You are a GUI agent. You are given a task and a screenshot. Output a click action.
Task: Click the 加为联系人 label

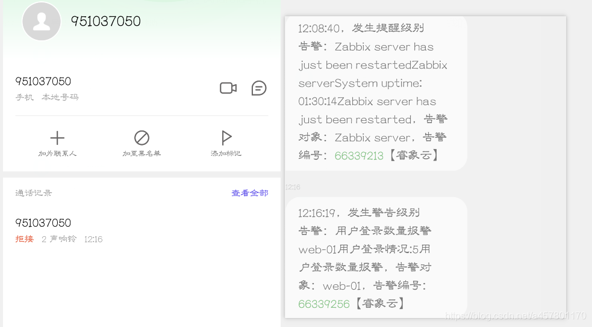click(57, 153)
